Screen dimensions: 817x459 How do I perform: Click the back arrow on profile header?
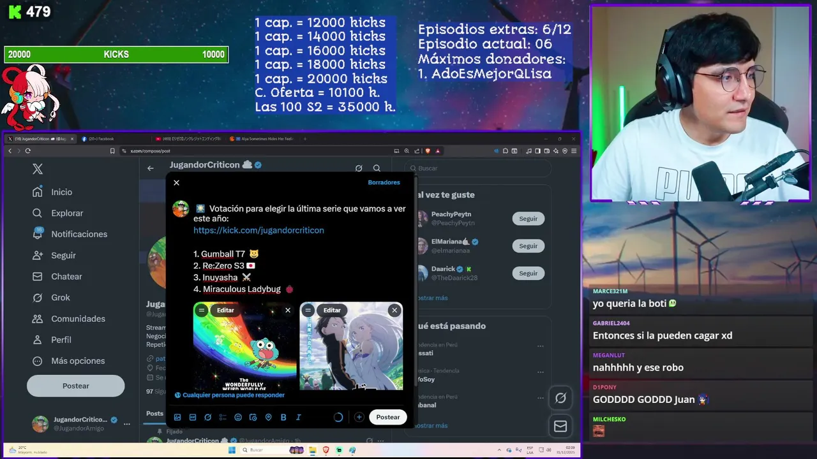pos(151,168)
